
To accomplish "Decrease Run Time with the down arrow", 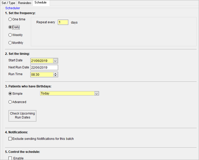I will tap(55, 76).
